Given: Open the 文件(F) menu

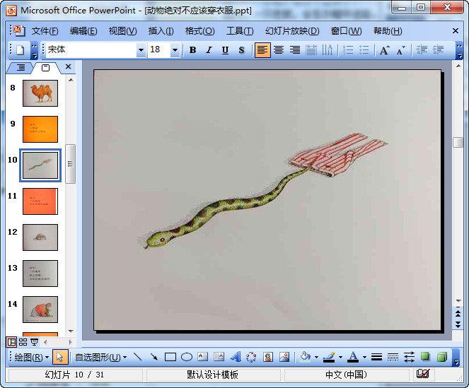Looking at the screenshot, I should pyautogui.click(x=45, y=31).
